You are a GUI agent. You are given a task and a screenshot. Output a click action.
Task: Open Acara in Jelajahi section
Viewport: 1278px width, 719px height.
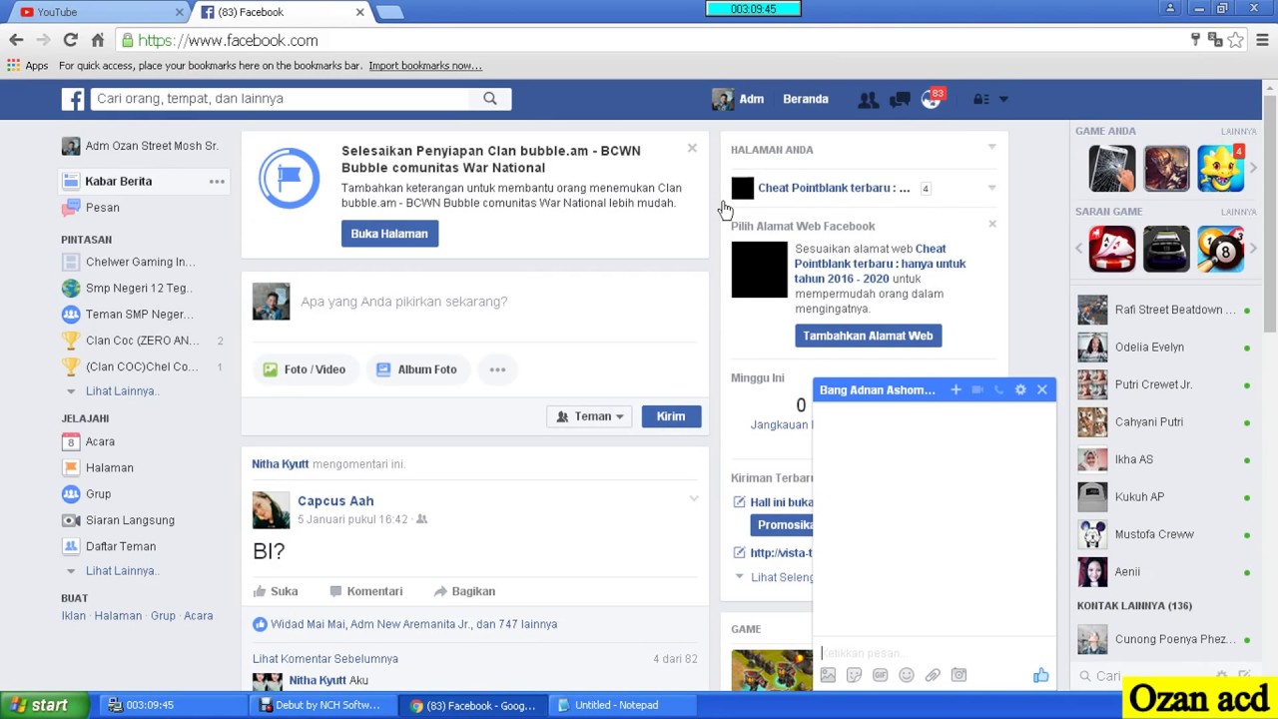[x=100, y=441]
